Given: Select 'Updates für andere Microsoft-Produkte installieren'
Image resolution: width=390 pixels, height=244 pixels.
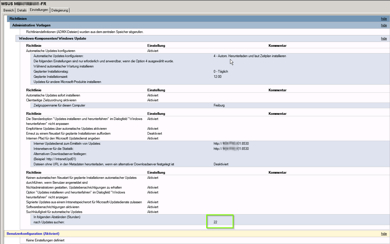Looking at the screenshot, I should [67, 82].
